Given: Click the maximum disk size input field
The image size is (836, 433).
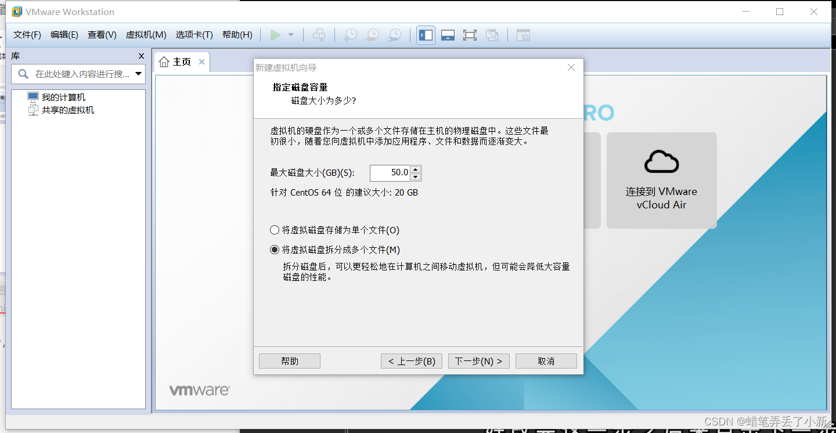Looking at the screenshot, I should [390, 173].
